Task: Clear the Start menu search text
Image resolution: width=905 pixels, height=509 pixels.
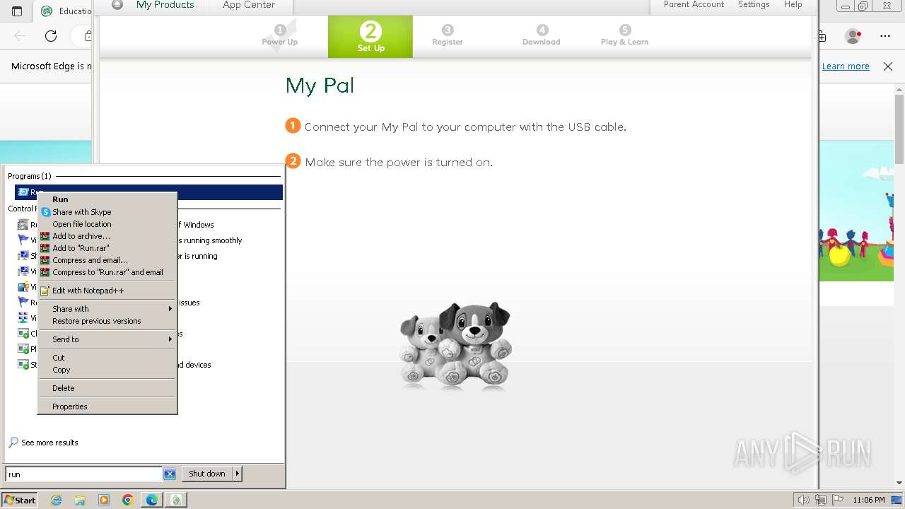Action: (x=170, y=474)
